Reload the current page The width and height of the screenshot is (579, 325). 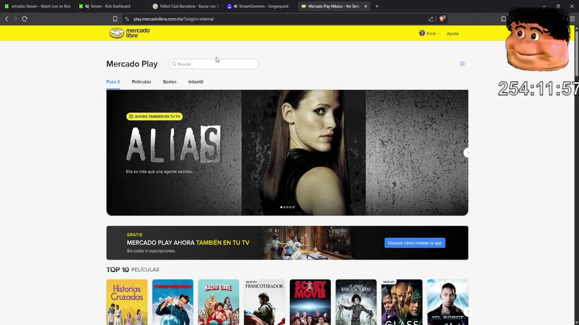click(25, 19)
